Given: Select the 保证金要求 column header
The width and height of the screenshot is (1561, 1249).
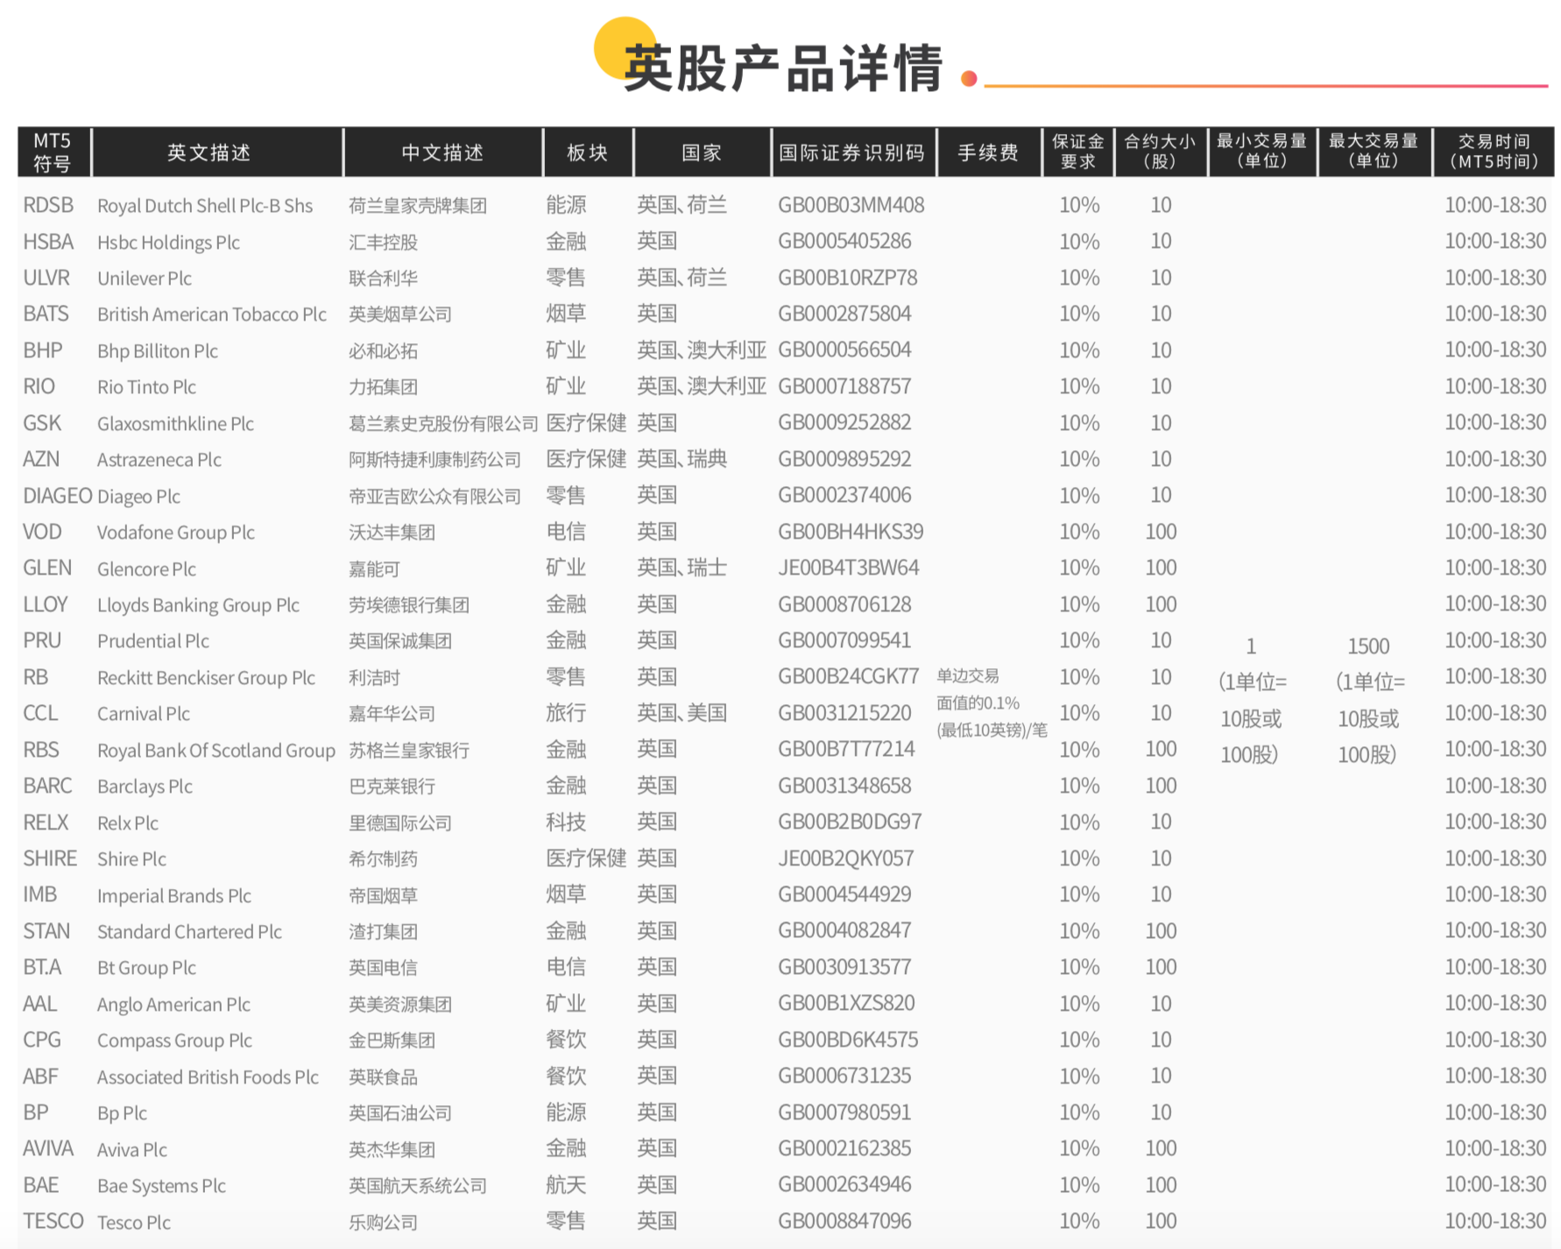Looking at the screenshot, I should tap(1078, 152).
